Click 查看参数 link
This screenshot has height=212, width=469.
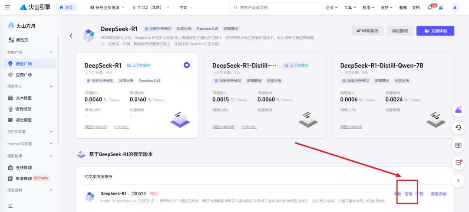439,194
